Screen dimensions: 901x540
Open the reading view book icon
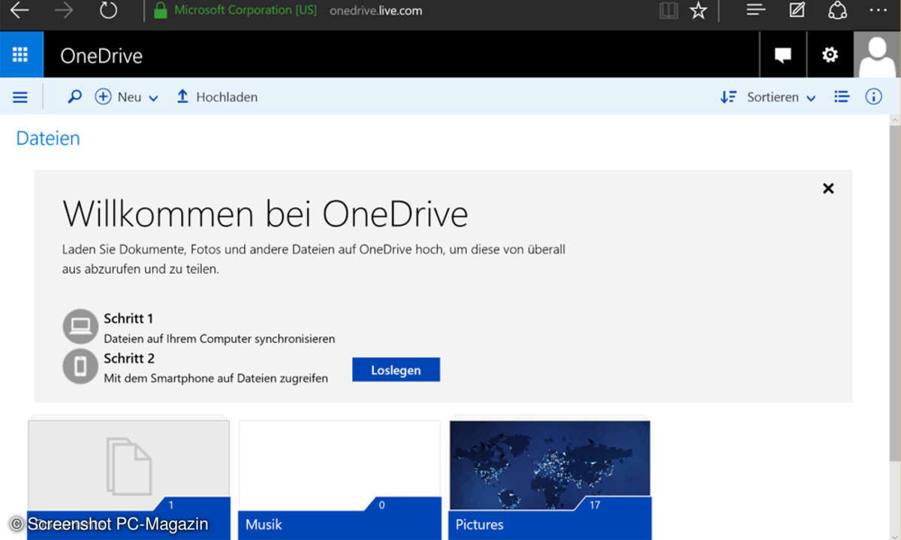(667, 10)
